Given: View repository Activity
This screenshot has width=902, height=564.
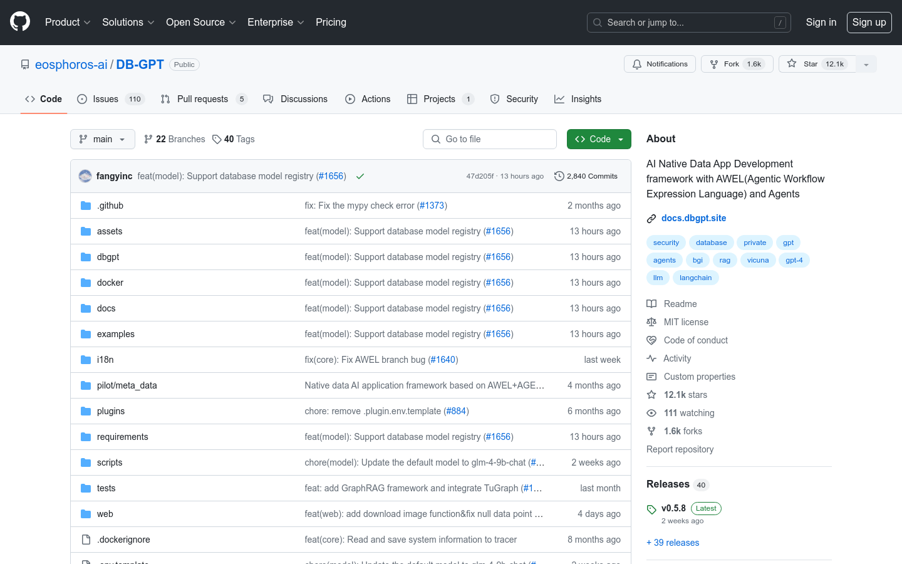Looking at the screenshot, I should [x=669, y=358].
